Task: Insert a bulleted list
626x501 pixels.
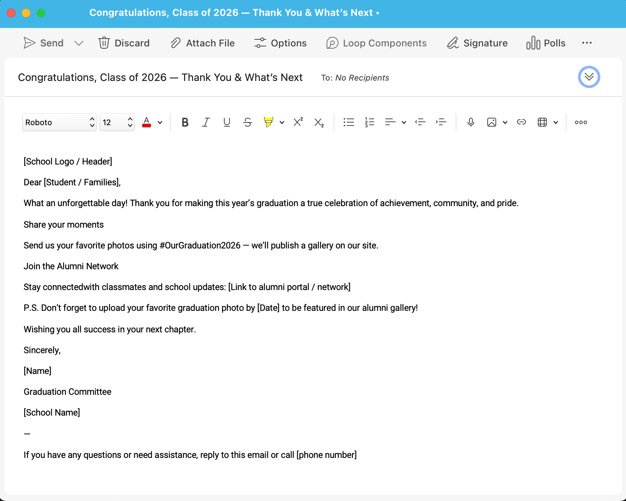Action: pyautogui.click(x=349, y=122)
